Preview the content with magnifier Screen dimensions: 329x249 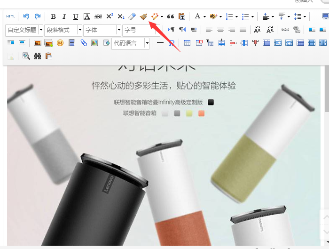pos(26,56)
